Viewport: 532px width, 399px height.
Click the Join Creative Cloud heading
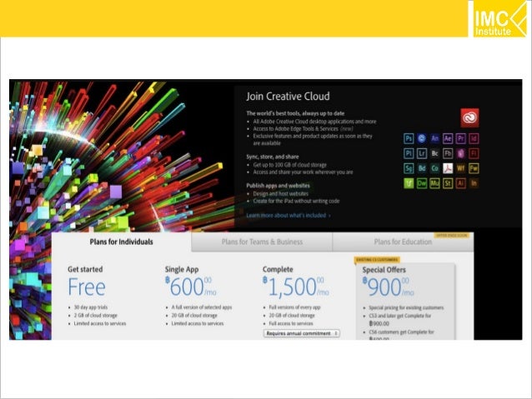click(x=288, y=97)
